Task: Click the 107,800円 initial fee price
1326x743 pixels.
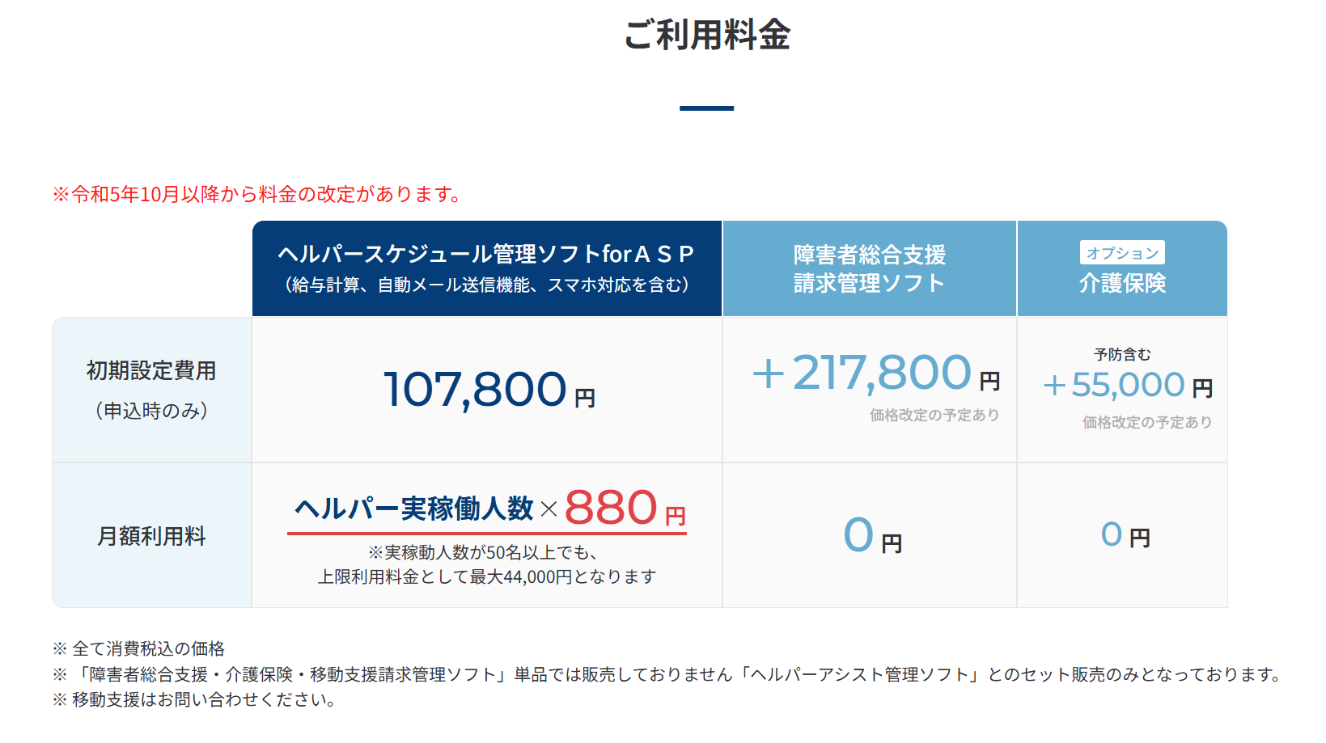Action: [x=489, y=390]
